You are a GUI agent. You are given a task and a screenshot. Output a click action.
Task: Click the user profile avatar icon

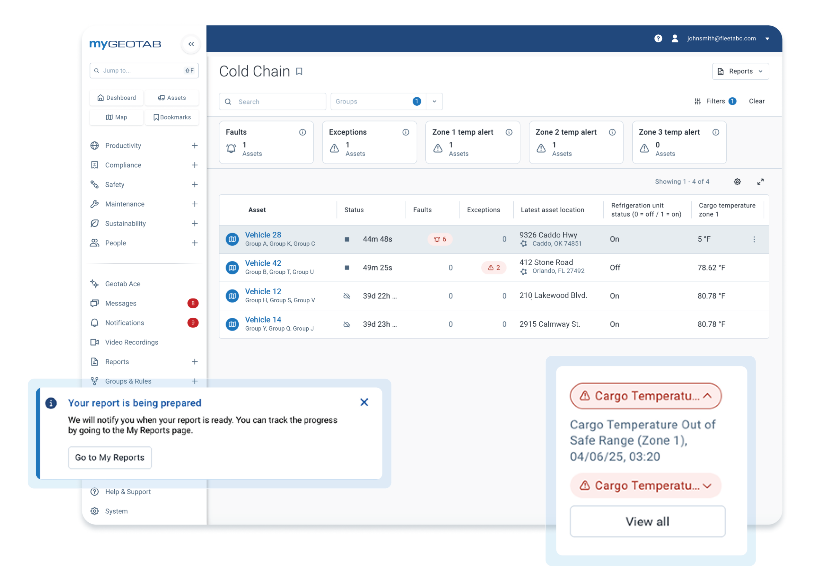[675, 39]
